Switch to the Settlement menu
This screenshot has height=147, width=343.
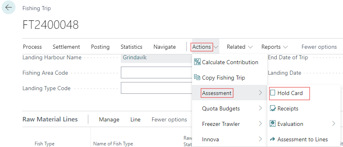[x=66, y=47]
